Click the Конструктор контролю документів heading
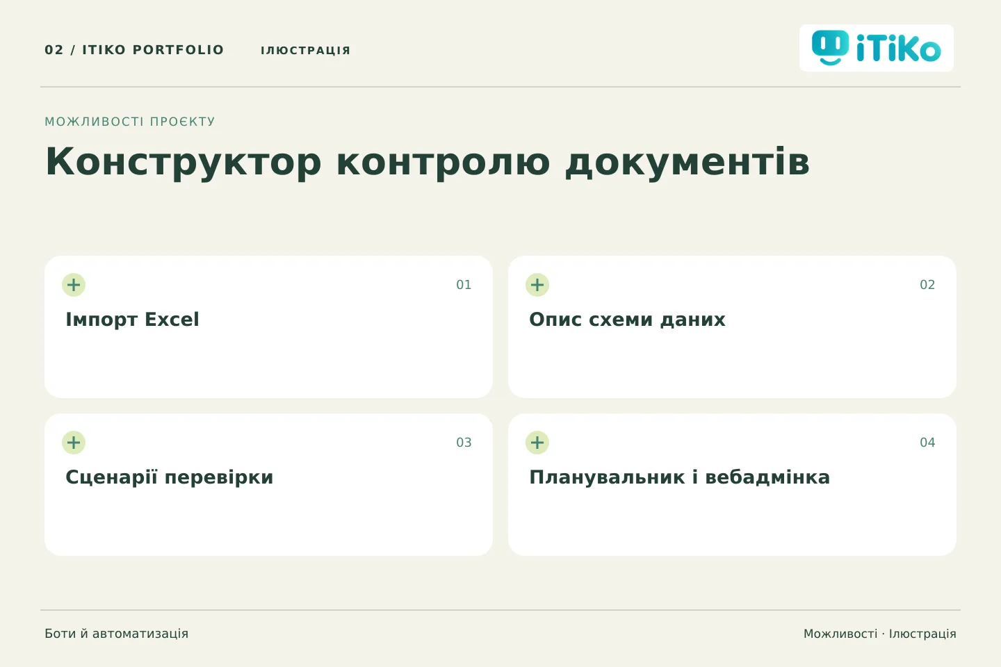This screenshot has width=1001, height=667. (x=428, y=163)
